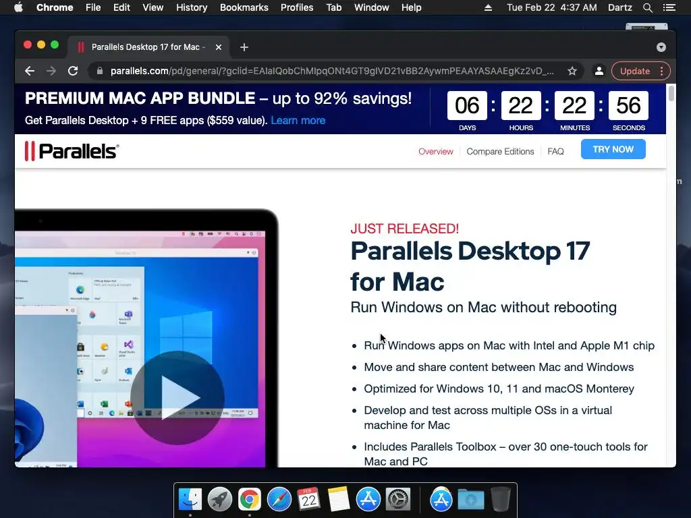Image resolution: width=691 pixels, height=518 pixels.
Task: Open the Chrome profile avatar icon
Action: 599,71
